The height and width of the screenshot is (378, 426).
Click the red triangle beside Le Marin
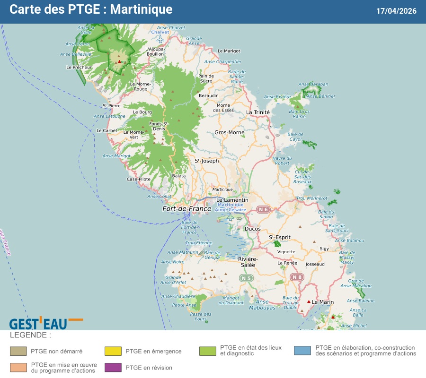(309, 301)
